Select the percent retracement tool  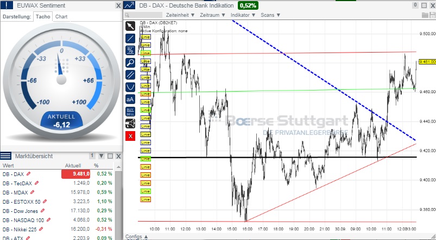pyautogui.click(x=130, y=50)
